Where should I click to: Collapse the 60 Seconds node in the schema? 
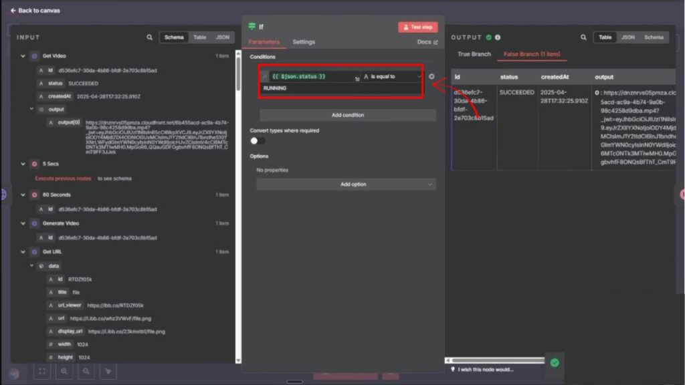point(23,195)
